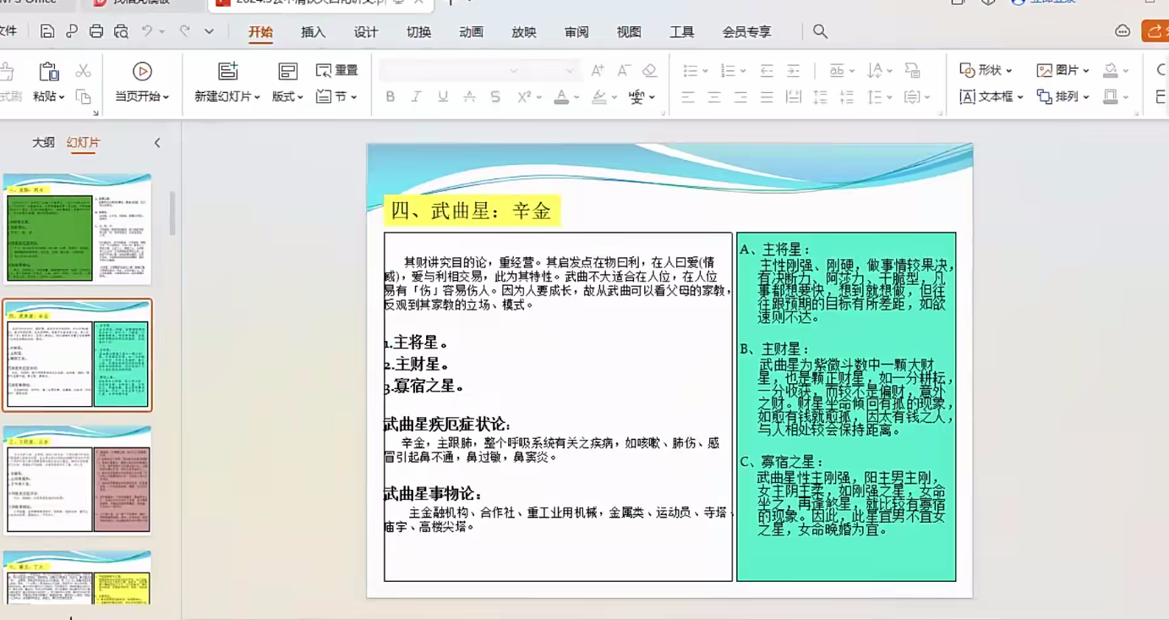Click the font color swatch
This screenshot has height=620, width=1169.
(x=562, y=96)
